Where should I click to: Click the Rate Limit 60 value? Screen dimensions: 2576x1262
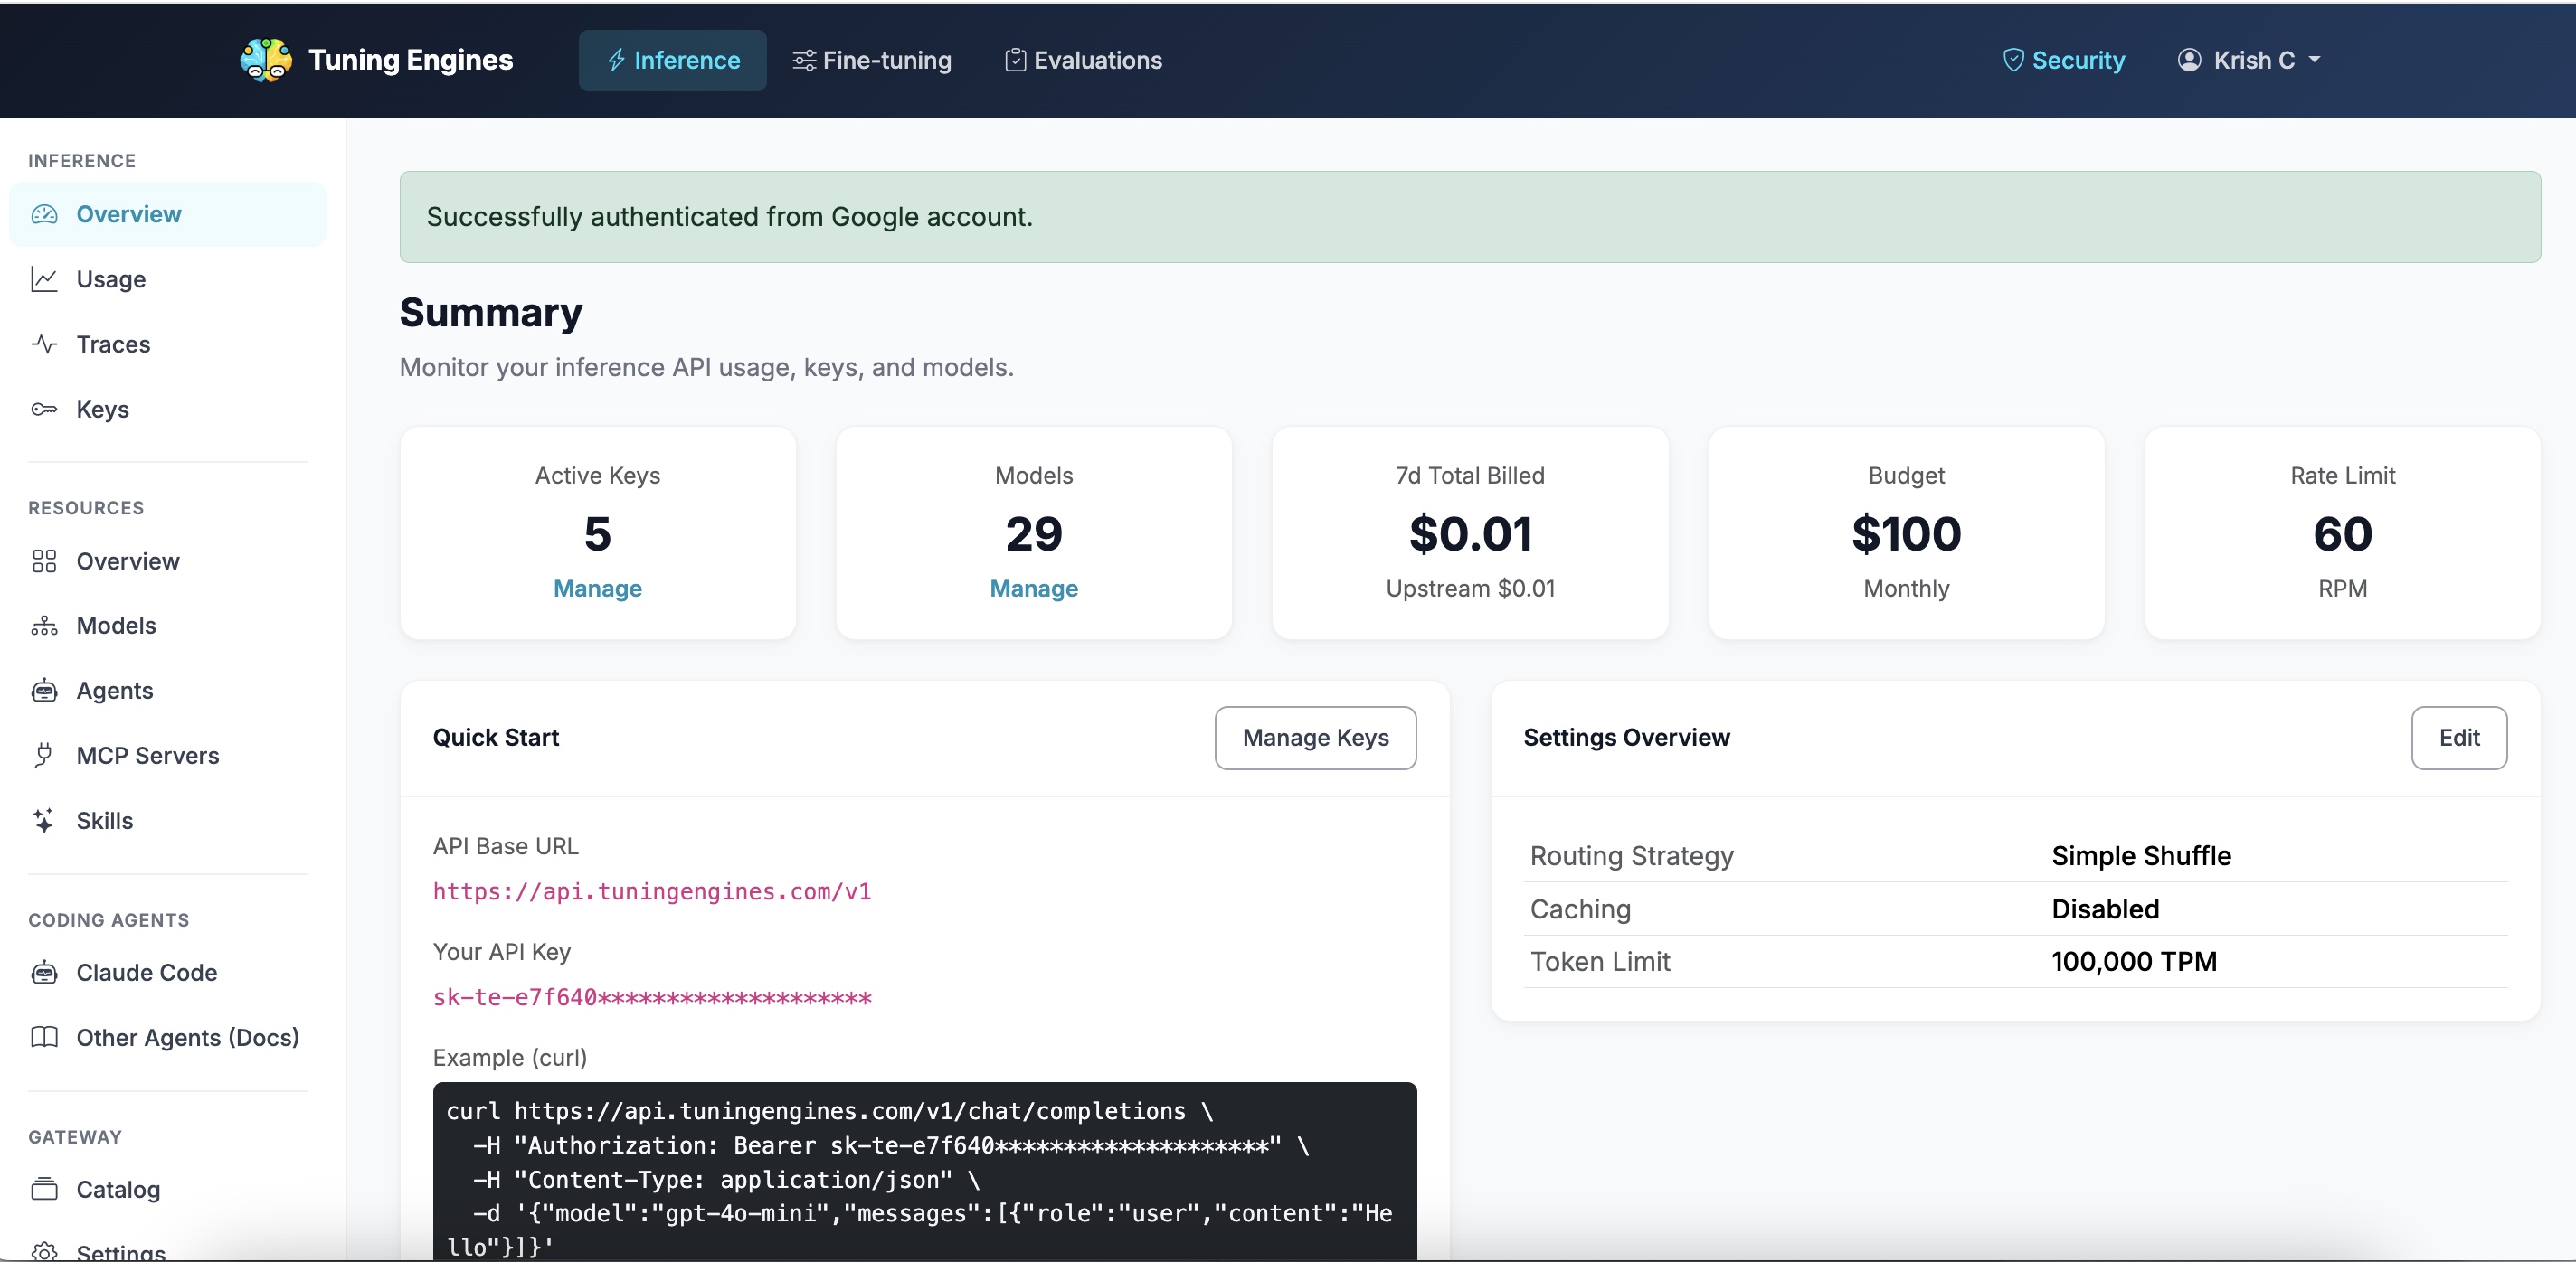[x=2342, y=533]
